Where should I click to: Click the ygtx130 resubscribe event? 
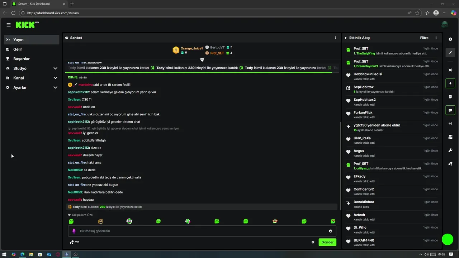pos(391,127)
